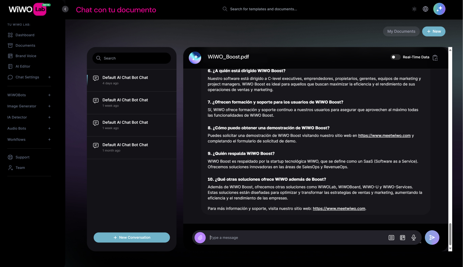The width and height of the screenshot is (463, 267).
Task: Click the paperclip attach file icon
Action: (200, 238)
